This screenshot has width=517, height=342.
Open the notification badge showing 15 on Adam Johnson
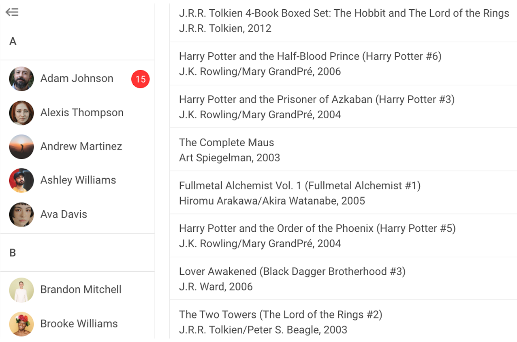[140, 79]
